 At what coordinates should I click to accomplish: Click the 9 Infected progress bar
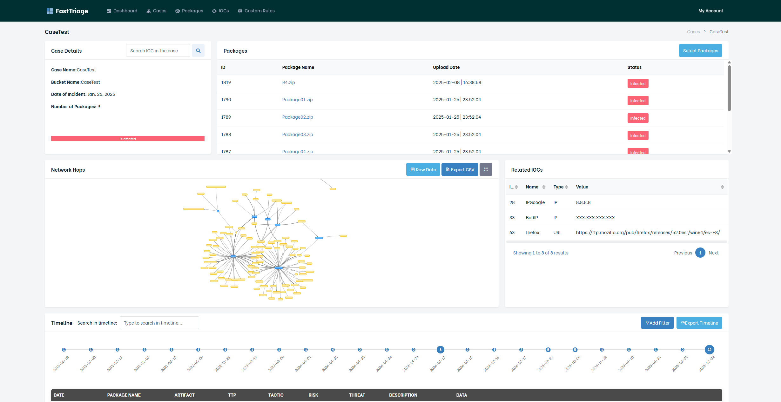pyautogui.click(x=128, y=139)
